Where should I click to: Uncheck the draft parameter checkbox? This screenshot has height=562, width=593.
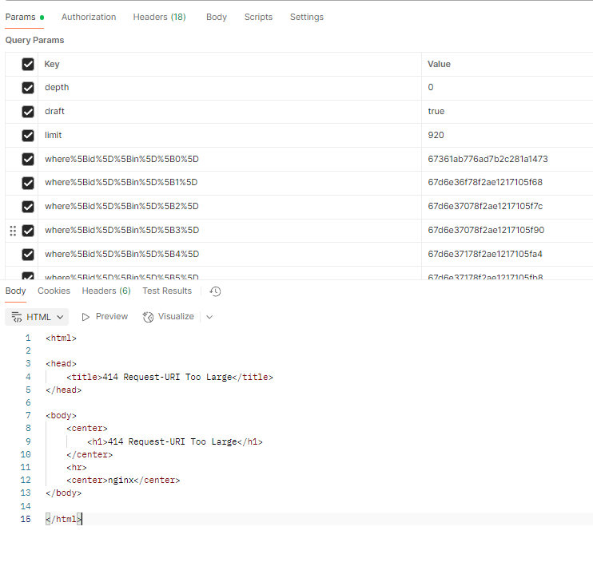point(28,112)
